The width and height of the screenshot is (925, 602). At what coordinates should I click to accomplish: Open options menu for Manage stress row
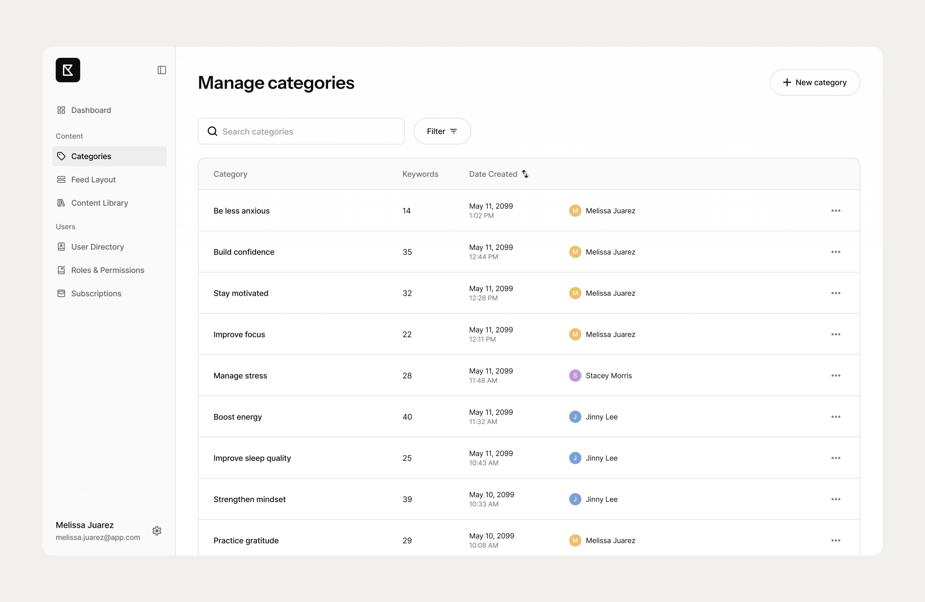tap(836, 376)
